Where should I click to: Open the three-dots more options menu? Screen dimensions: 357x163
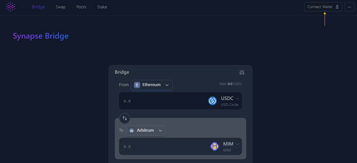(349, 7)
